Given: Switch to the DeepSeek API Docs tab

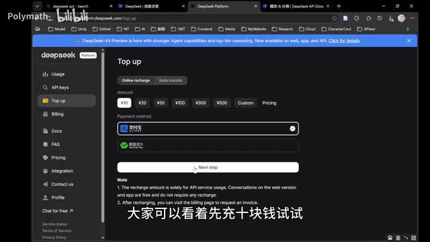Looking at the screenshot, I should tap(296, 6).
